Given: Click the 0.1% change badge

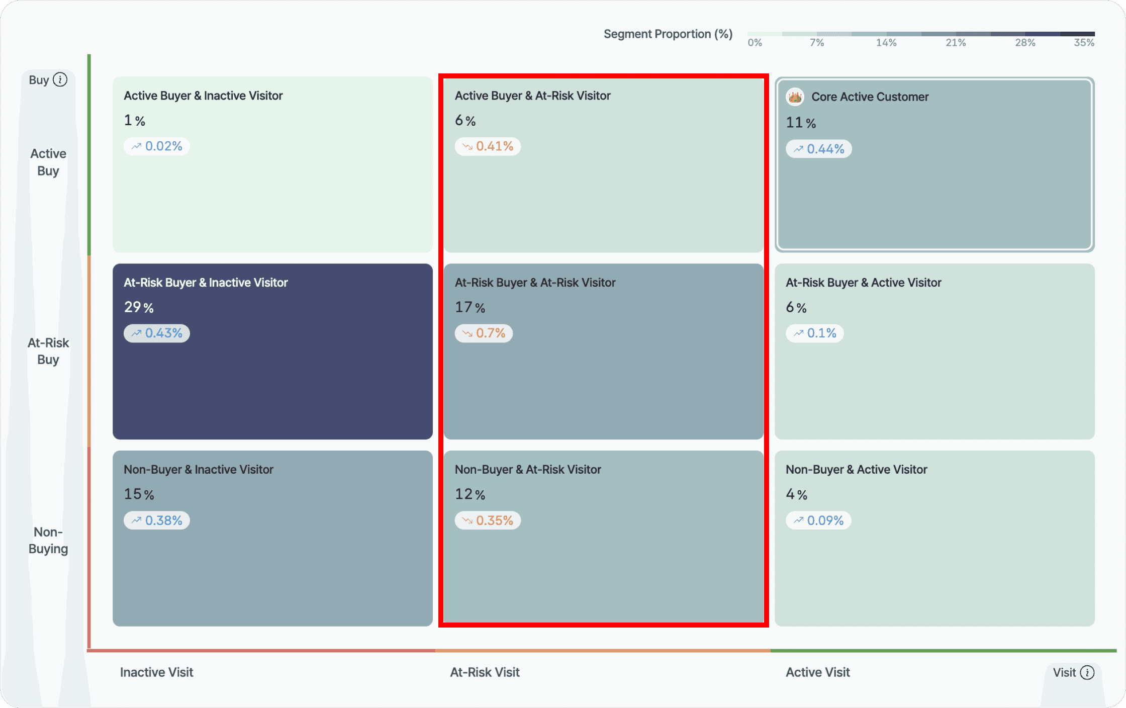Looking at the screenshot, I should tap(815, 333).
